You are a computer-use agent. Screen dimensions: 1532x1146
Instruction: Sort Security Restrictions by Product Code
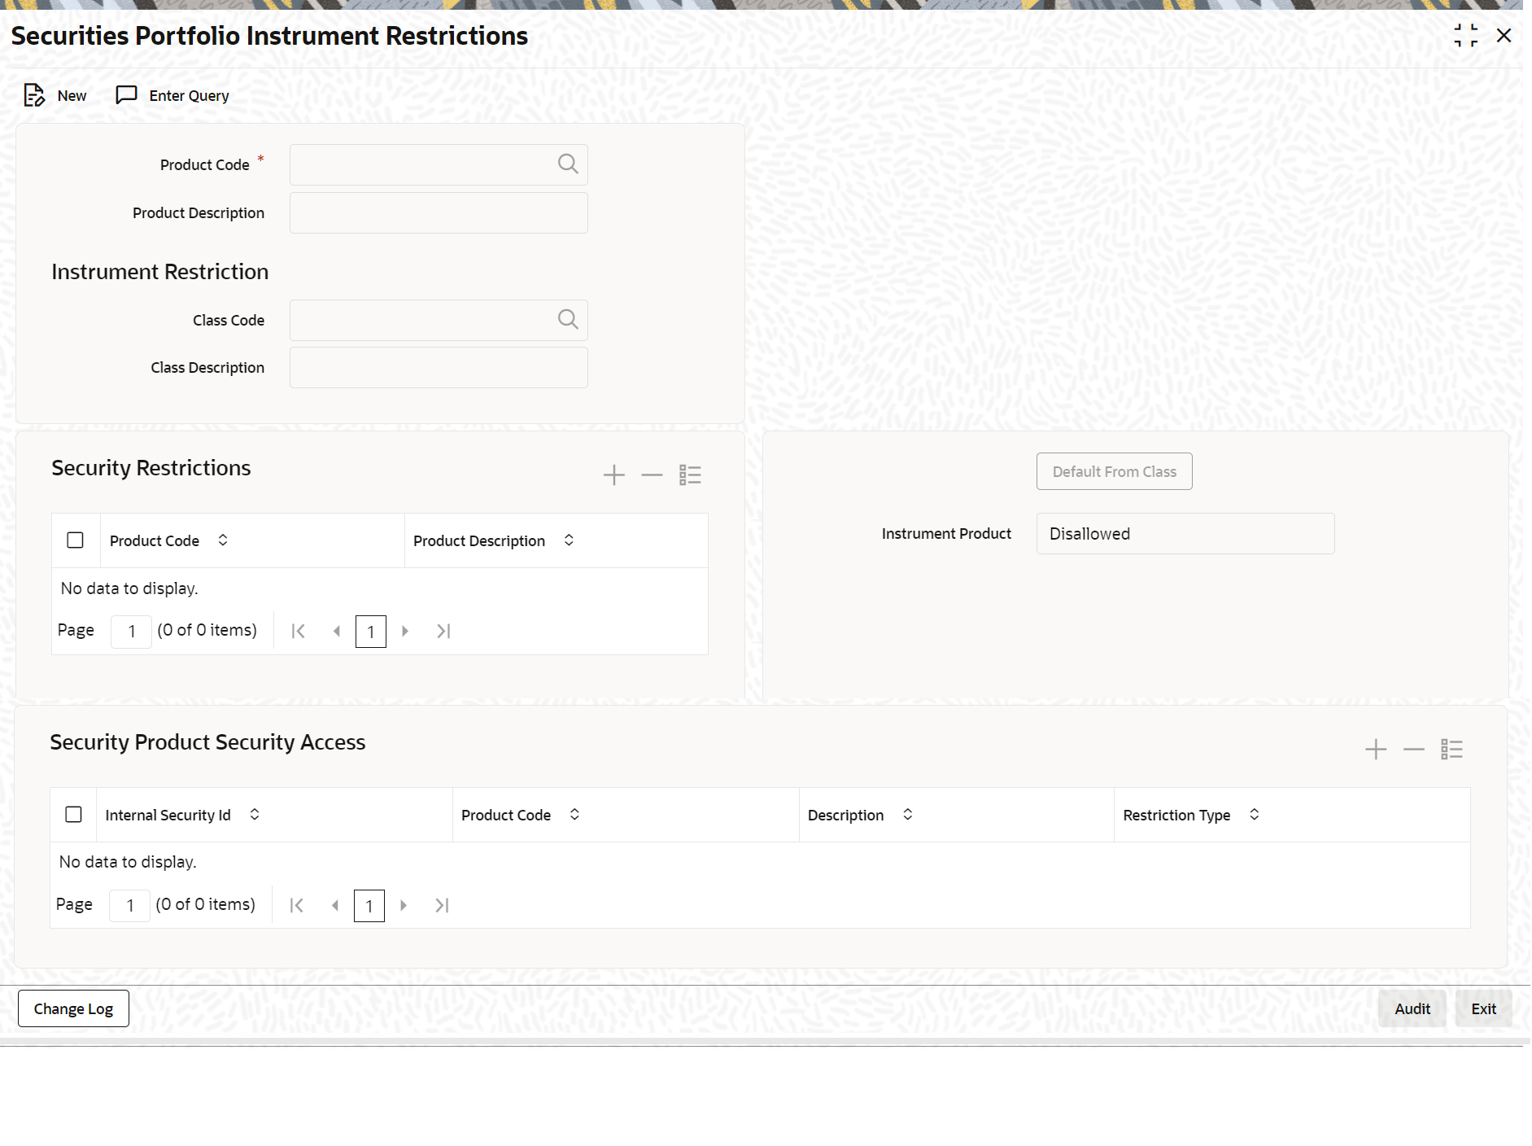(x=223, y=540)
